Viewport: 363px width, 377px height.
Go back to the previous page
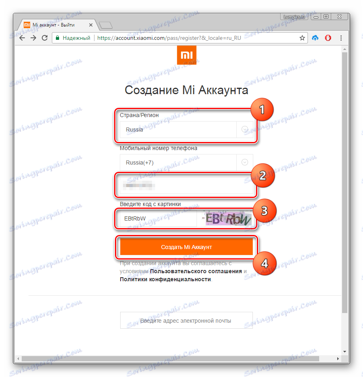coord(22,38)
